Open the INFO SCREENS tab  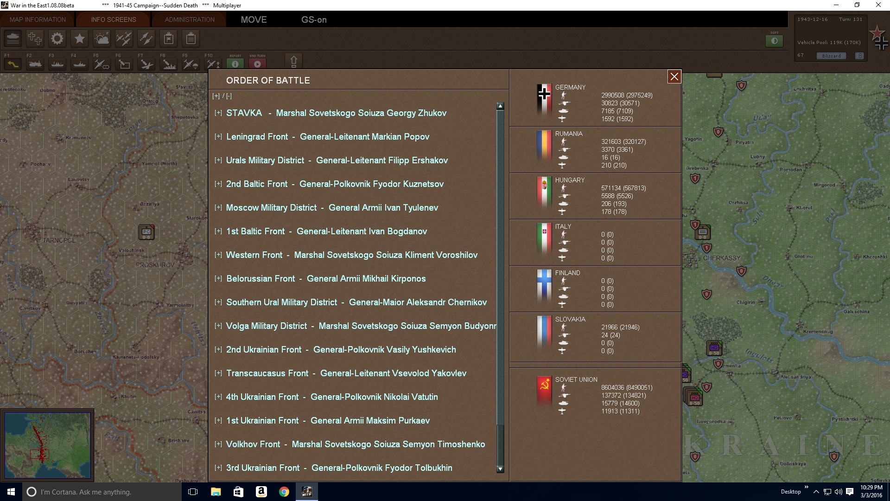[114, 19]
